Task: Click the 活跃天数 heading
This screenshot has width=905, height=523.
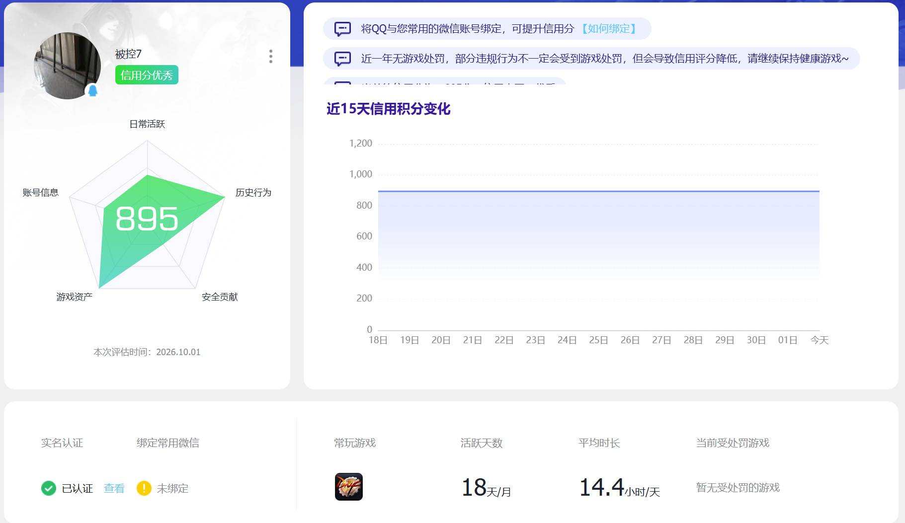Action: [x=482, y=443]
